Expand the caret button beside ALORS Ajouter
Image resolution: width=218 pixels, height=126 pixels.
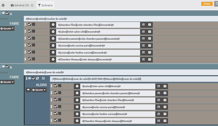(x=28, y=90)
